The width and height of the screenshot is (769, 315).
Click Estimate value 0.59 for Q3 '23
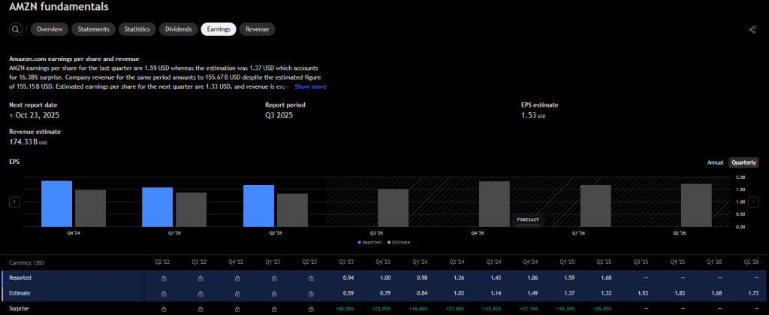click(x=348, y=293)
